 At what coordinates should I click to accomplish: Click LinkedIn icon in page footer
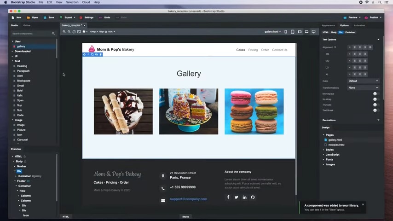click(x=245, y=197)
